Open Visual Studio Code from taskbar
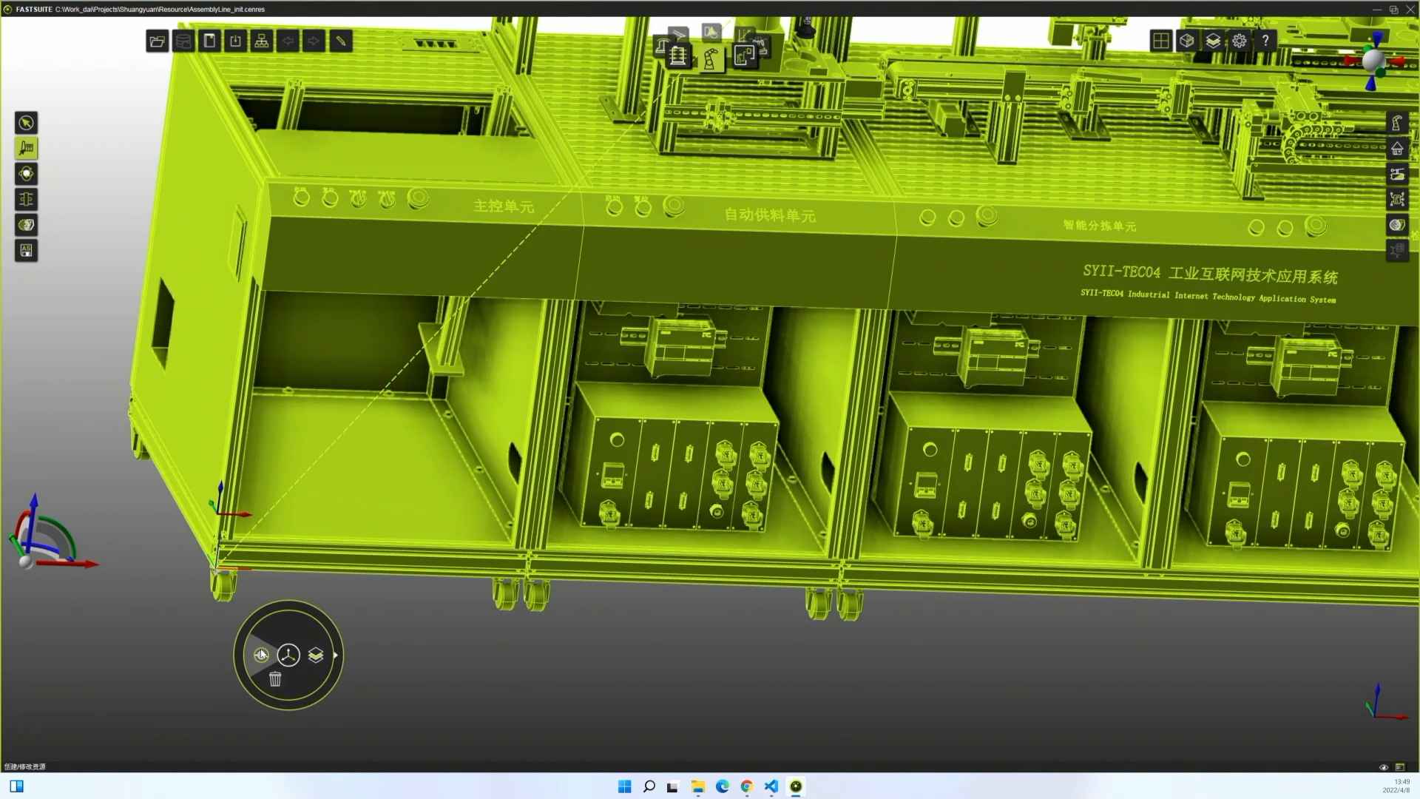Image resolution: width=1420 pixels, height=799 pixels. tap(771, 786)
